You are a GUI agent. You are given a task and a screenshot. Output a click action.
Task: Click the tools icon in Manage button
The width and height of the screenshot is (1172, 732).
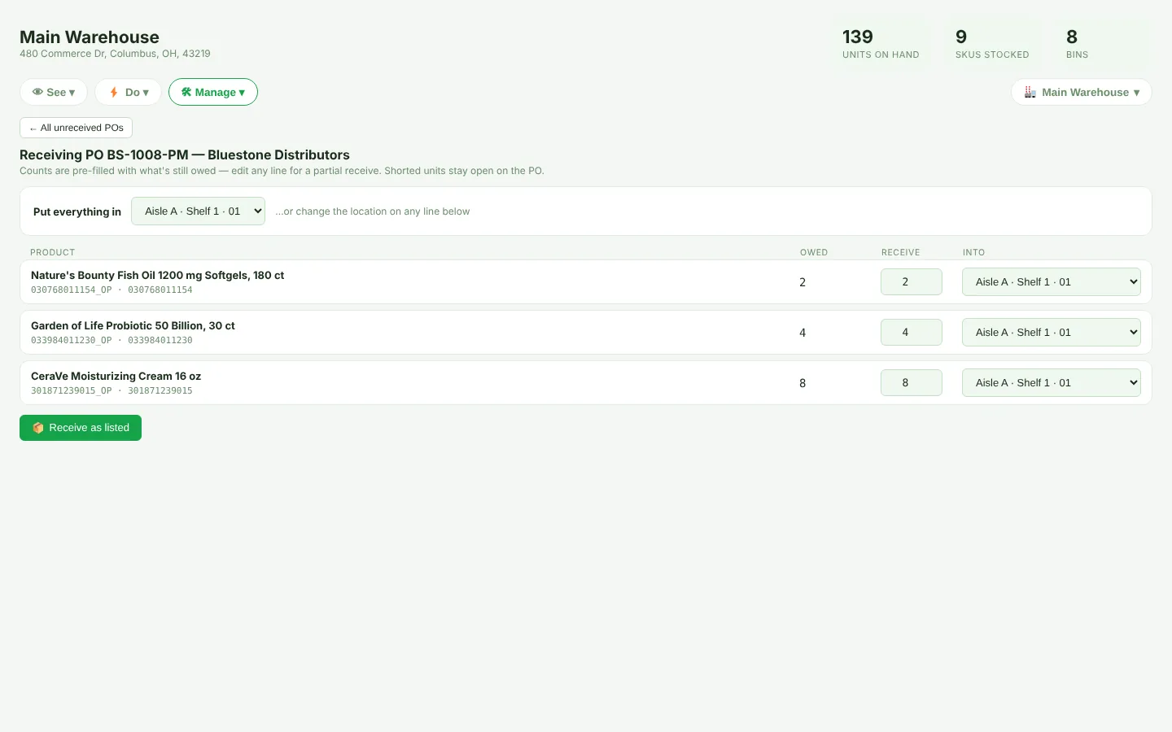tap(186, 92)
